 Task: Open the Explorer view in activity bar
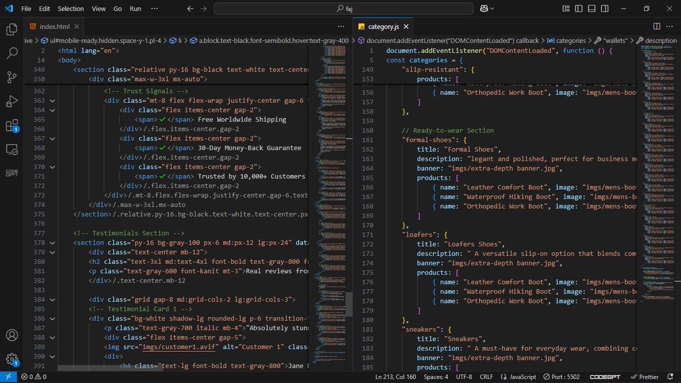(11, 30)
